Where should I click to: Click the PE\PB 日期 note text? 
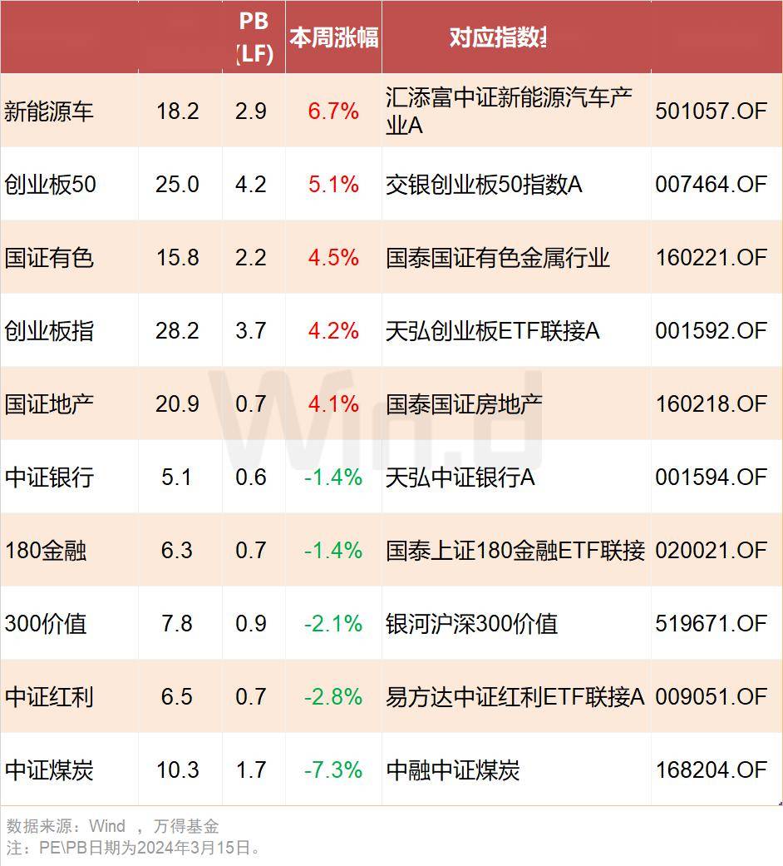133,849
